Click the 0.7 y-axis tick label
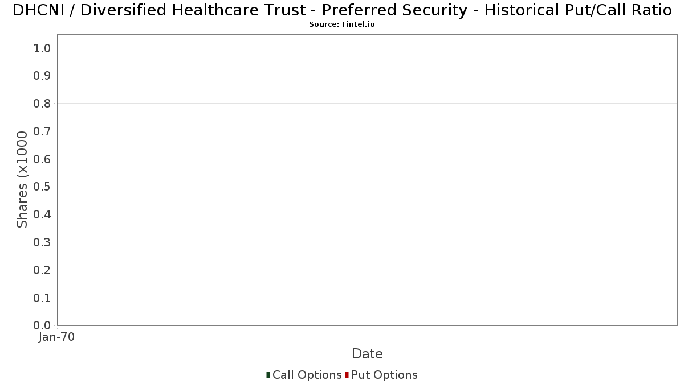Viewport: 684px width, 384px height. [42, 131]
